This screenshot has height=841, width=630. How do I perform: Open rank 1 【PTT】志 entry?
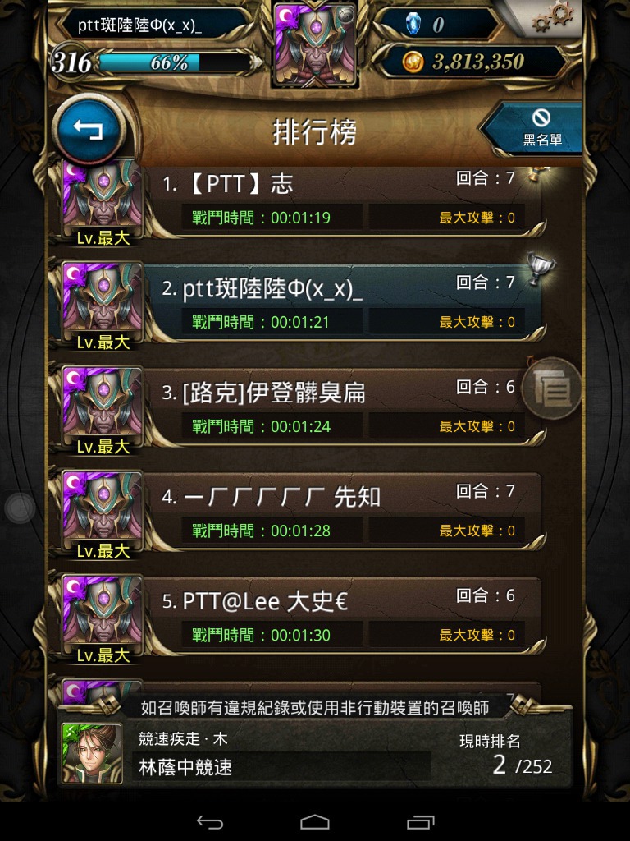pyautogui.click(x=300, y=202)
